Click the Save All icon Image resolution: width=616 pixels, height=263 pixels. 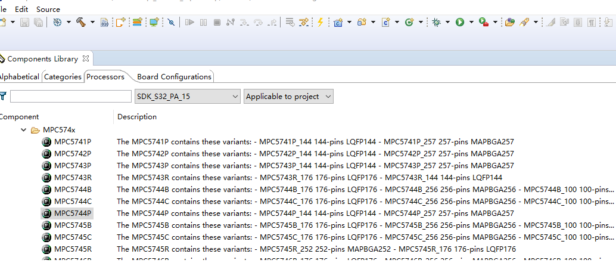tap(38, 23)
